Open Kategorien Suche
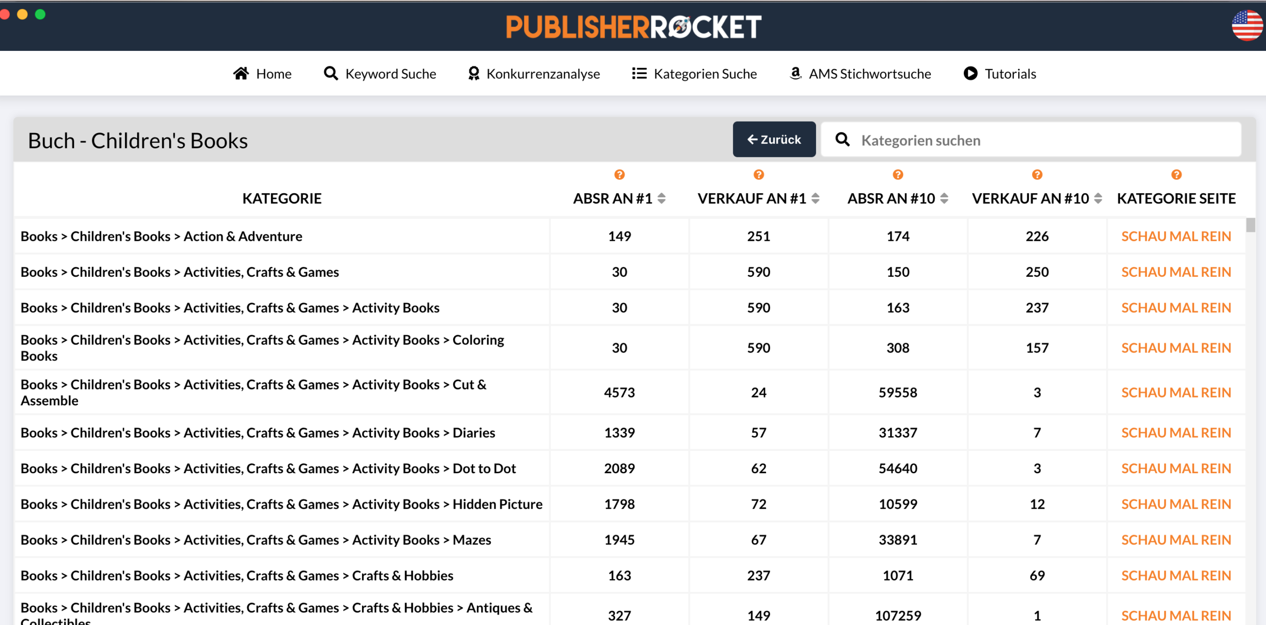This screenshot has height=625, width=1266. [694, 74]
